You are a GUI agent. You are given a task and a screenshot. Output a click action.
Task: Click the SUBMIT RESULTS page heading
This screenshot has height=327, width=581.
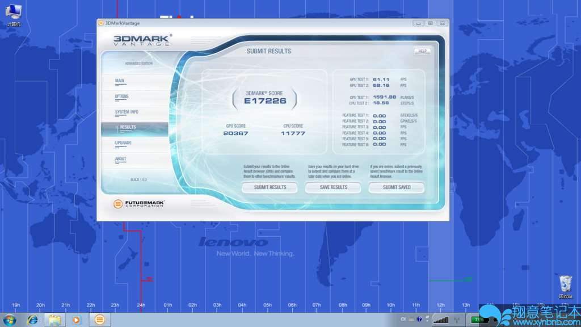(x=268, y=51)
